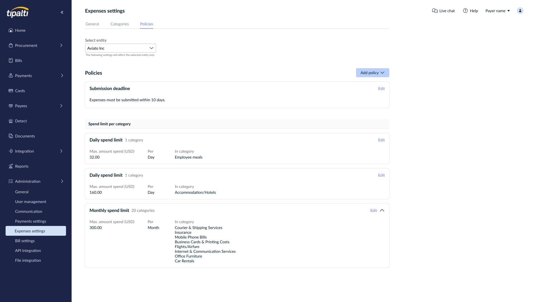Open Documents from the sidebar
This screenshot has width=537, height=302.
click(25, 136)
